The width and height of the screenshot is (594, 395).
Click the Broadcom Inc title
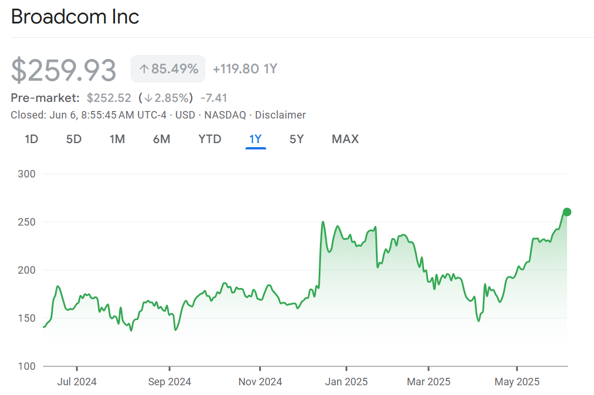click(x=75, y=17)
